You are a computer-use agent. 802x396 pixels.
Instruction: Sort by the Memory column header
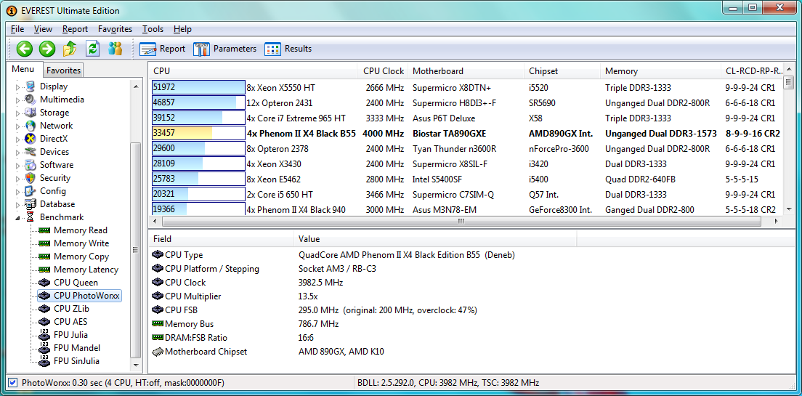661,71
